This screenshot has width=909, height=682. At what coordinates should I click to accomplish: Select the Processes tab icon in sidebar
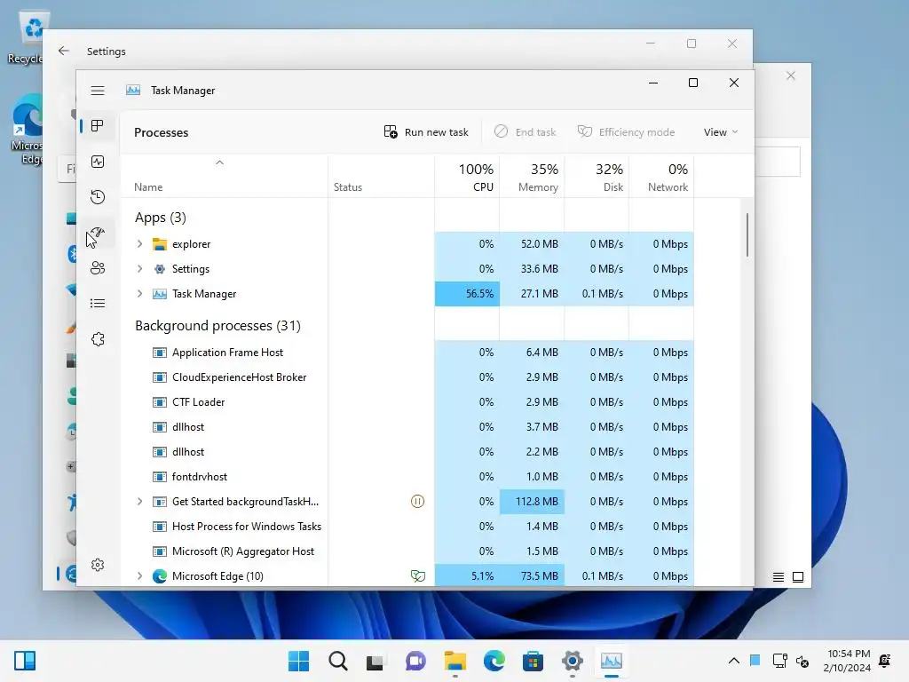pos(98,126)
